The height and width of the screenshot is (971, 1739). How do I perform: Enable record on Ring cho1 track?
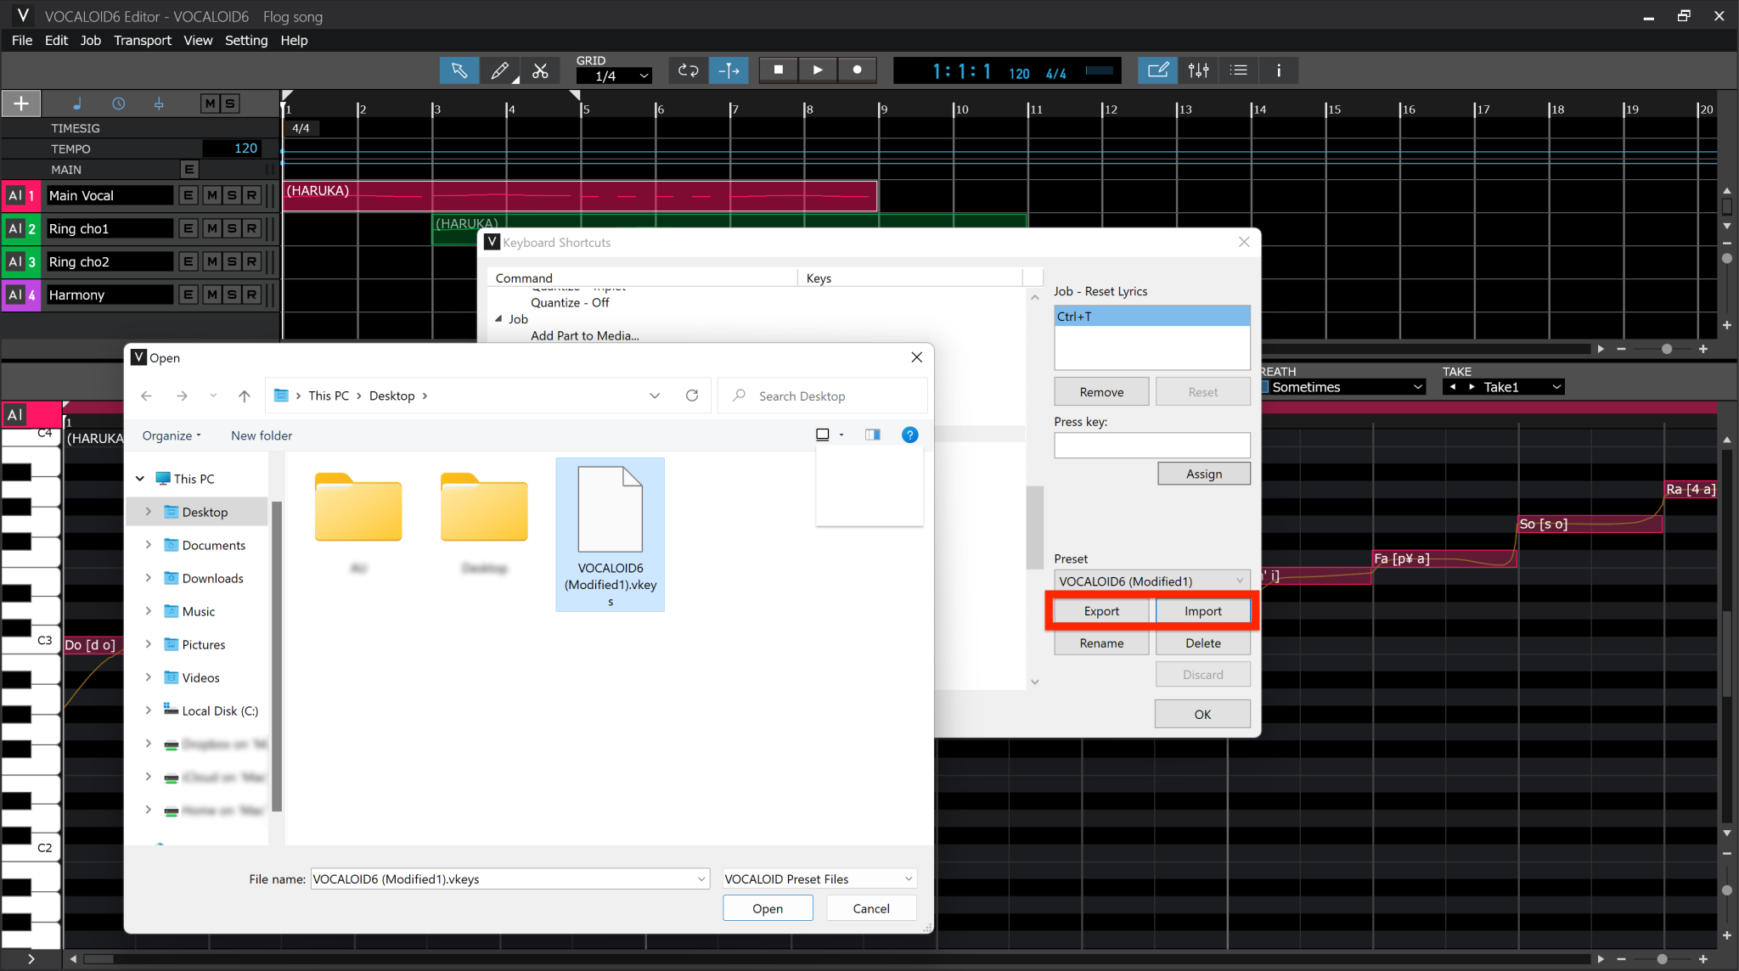coord(251,227)
